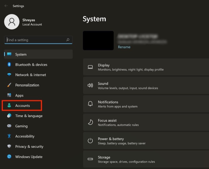
Task: Click the Personalization paintbrush icon
Action: click(9, 85)
